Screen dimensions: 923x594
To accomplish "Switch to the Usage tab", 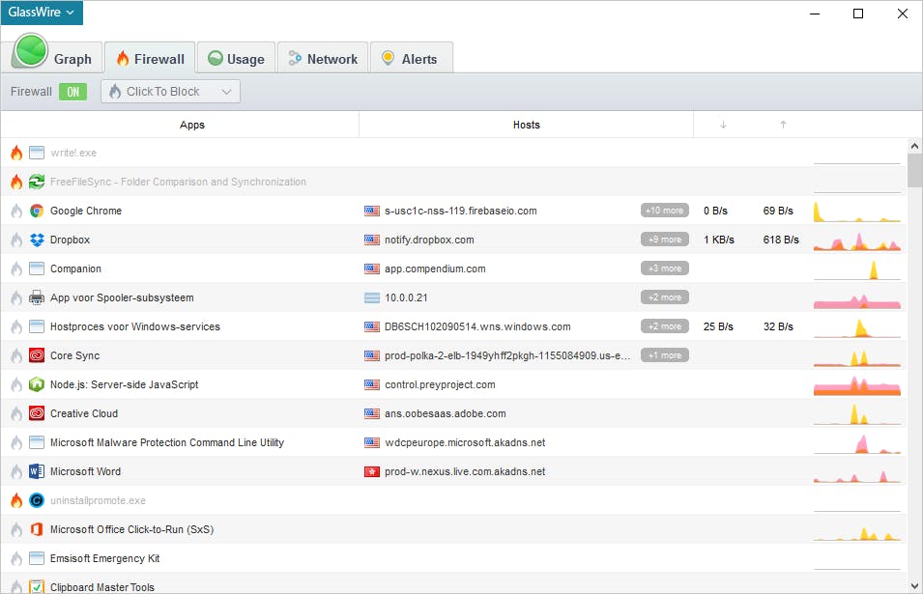I will [x=236, y=58].
